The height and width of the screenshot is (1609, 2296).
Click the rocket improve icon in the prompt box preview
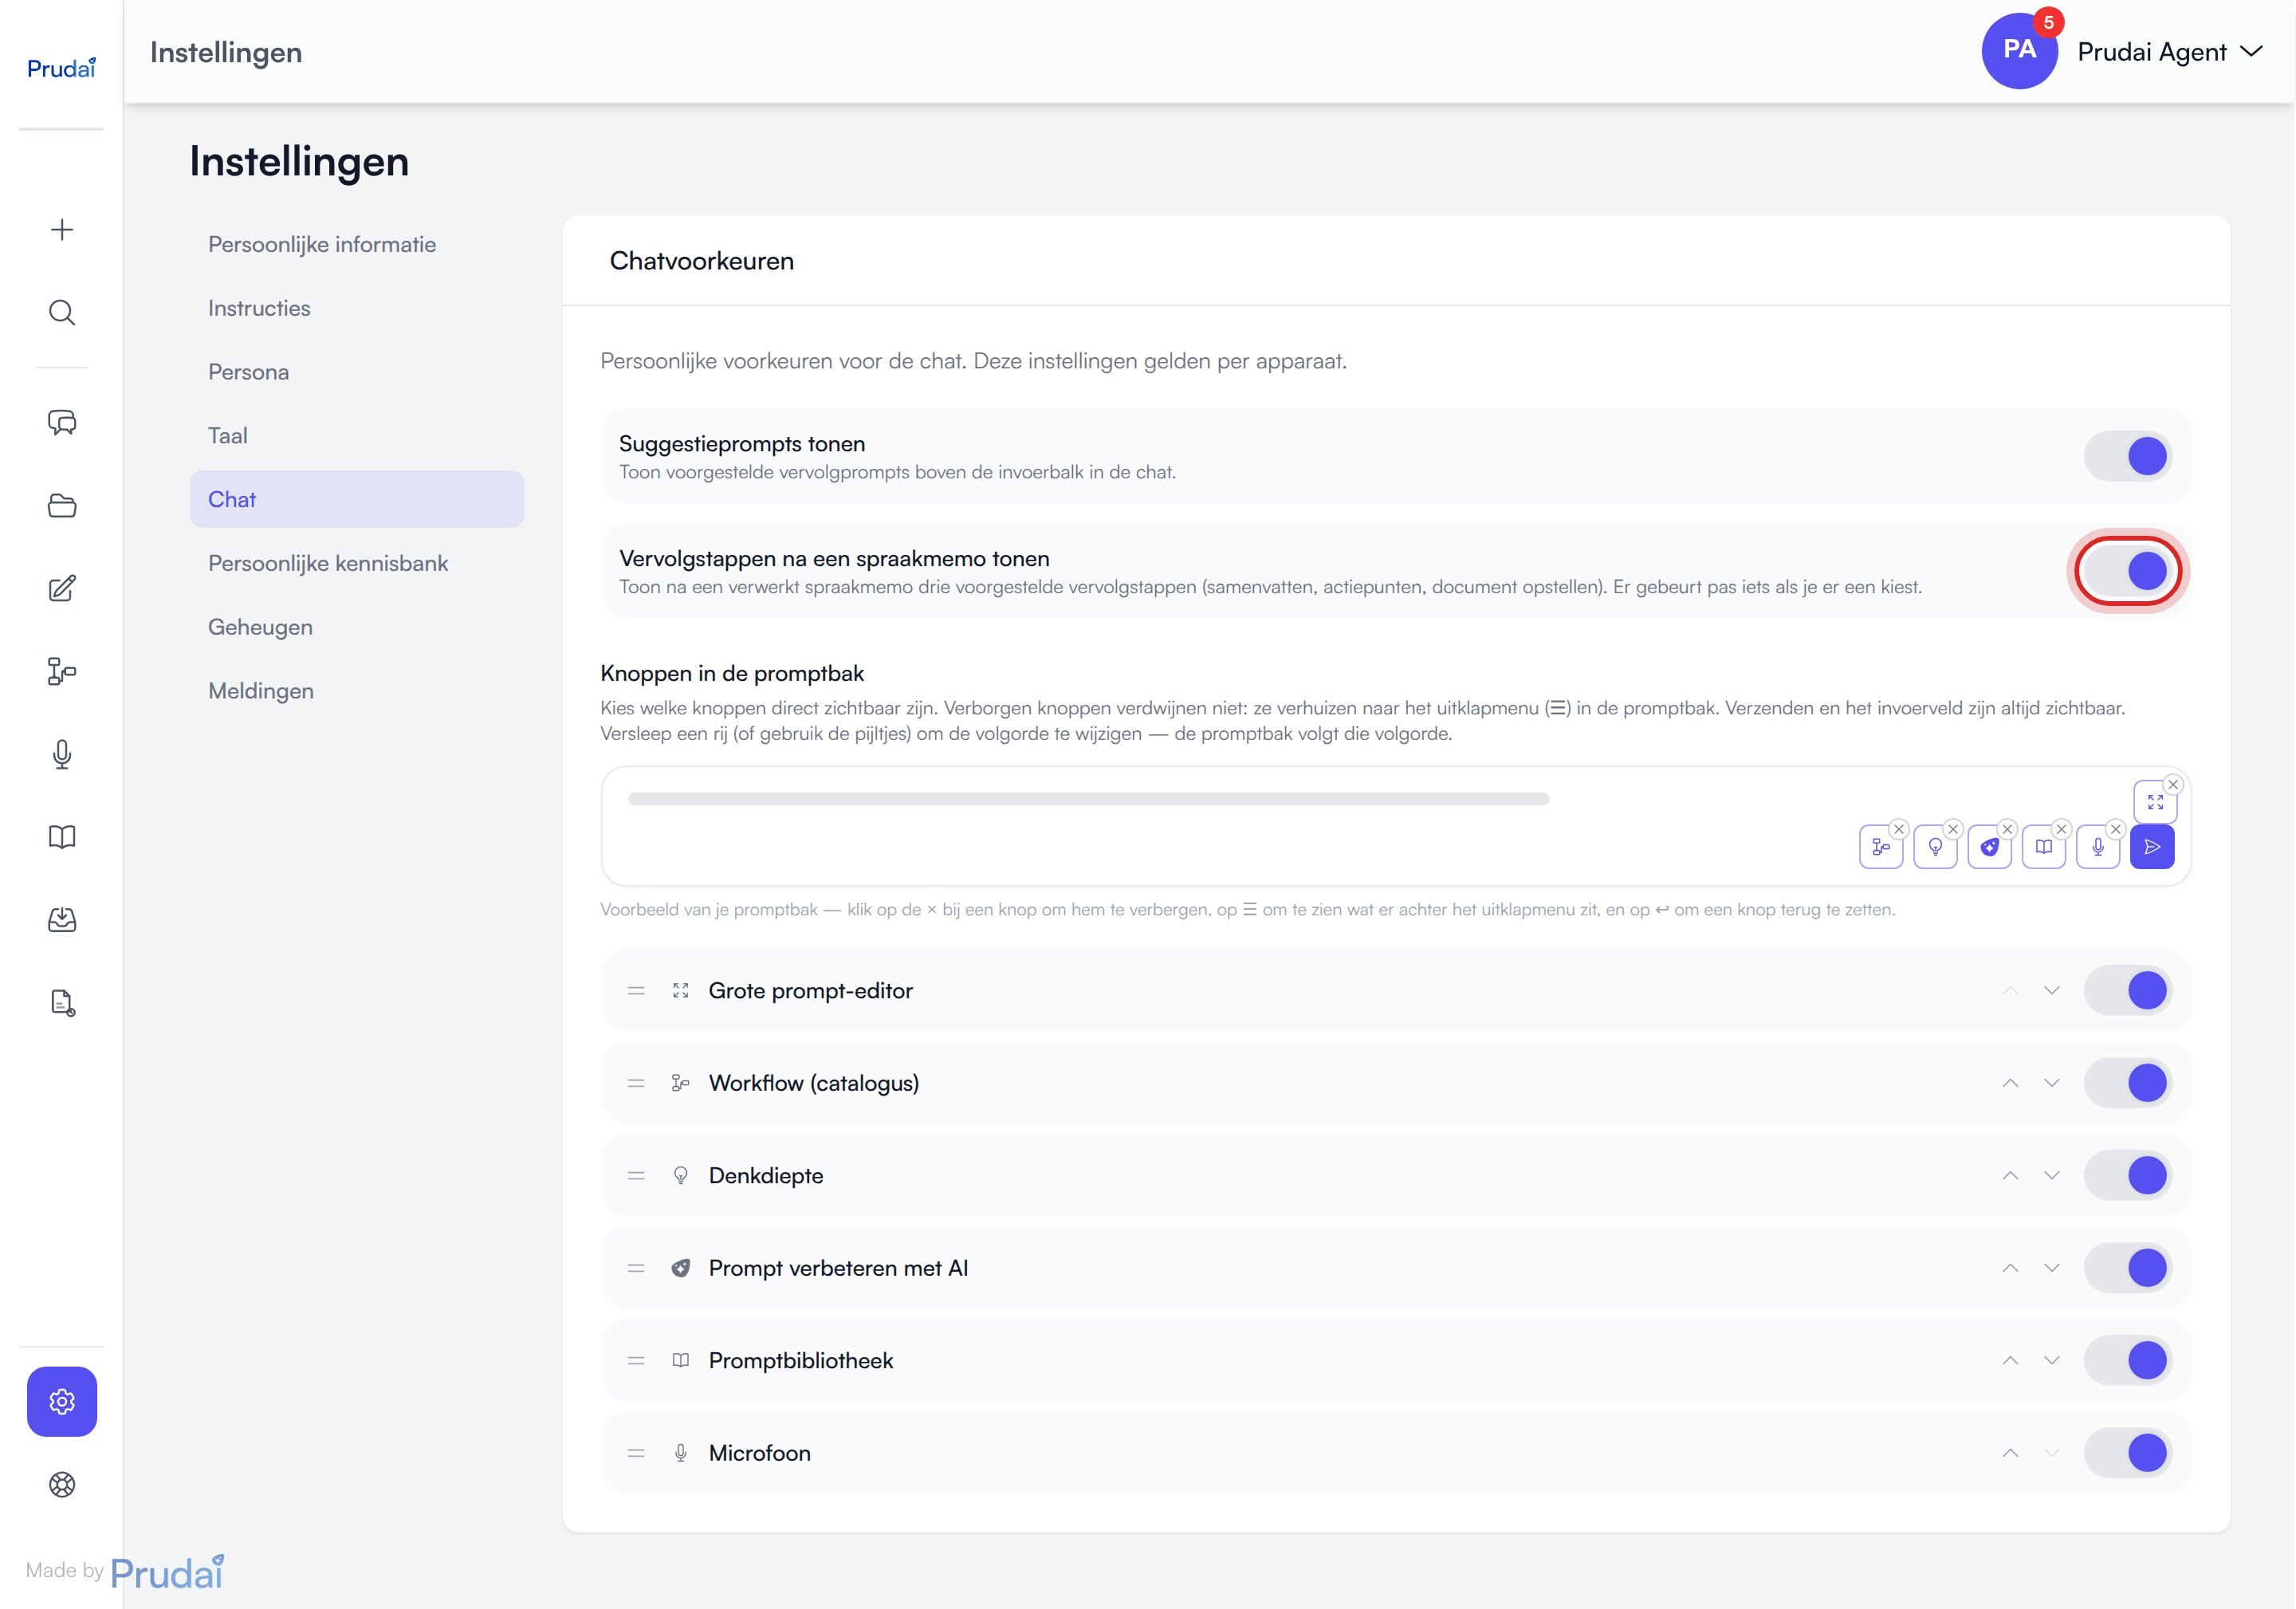pyautogui.click(x=1989, y=847)
